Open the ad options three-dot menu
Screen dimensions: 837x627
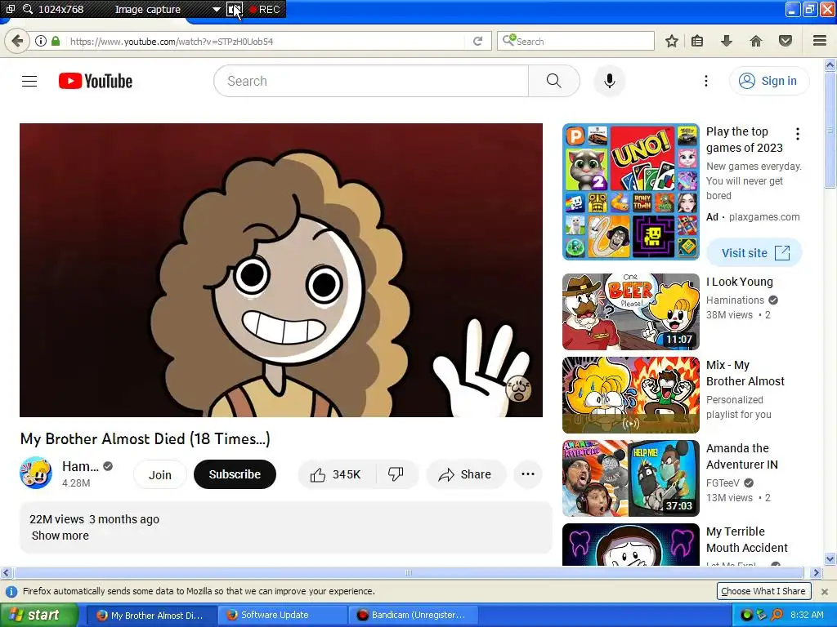[798, 134]
